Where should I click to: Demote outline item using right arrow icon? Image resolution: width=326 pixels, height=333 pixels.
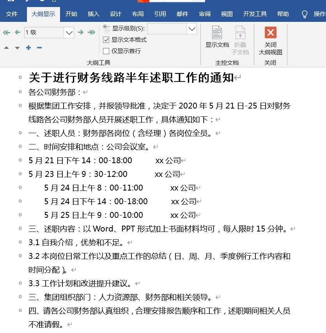coord(81,32)
